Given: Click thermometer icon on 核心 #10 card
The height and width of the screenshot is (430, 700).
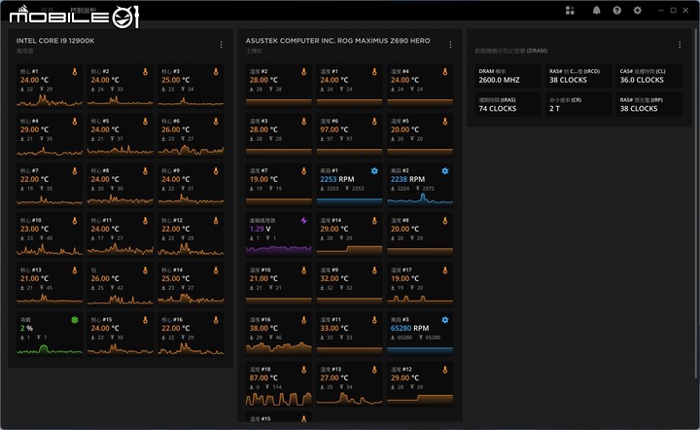Looking at the screenshot, I should click(75, 220).
